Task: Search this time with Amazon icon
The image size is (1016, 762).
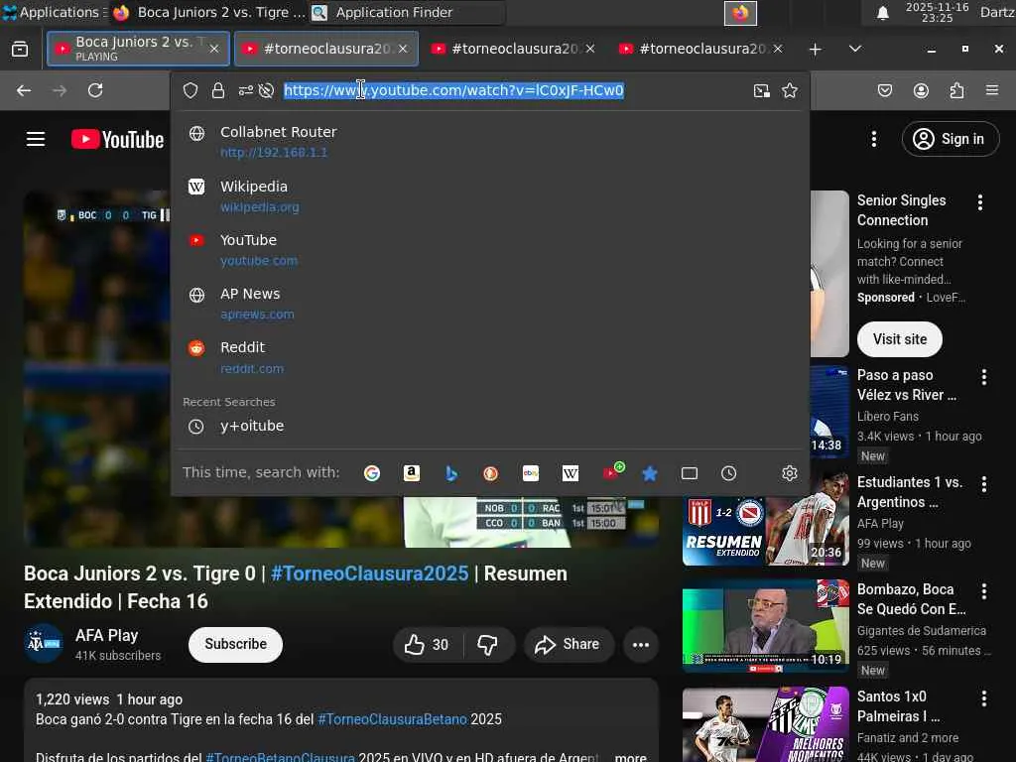Action: (412, 473)
